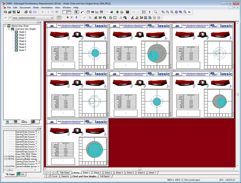
Task: Click the zoom fit-all arrows icon
Action: pos(176,12)
